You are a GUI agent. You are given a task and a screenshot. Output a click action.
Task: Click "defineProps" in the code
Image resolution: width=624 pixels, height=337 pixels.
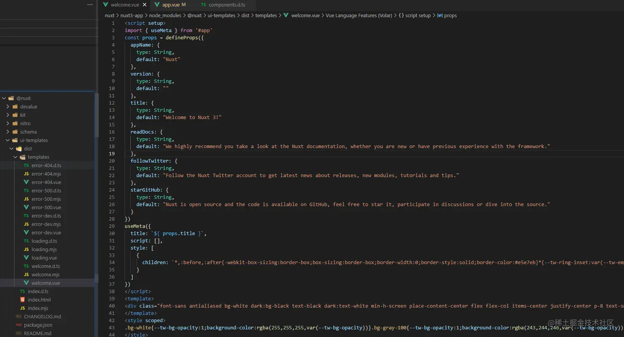[182, 38]
